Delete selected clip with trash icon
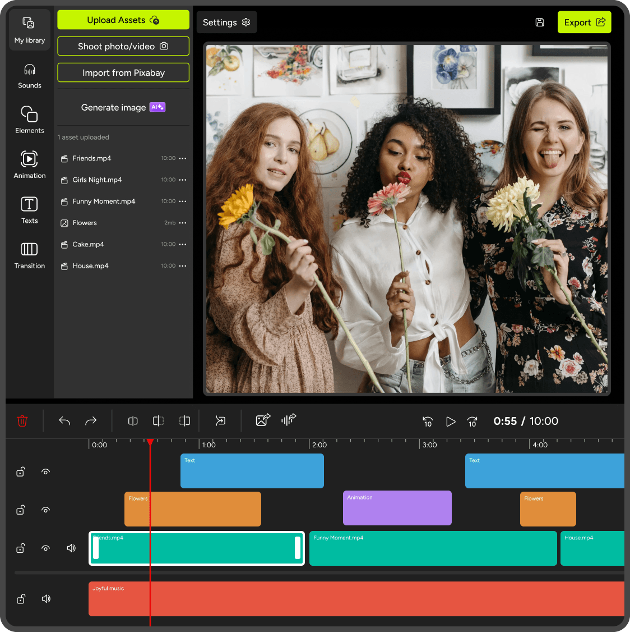This screenshot has height=632, width=630. tap(22, 421)
